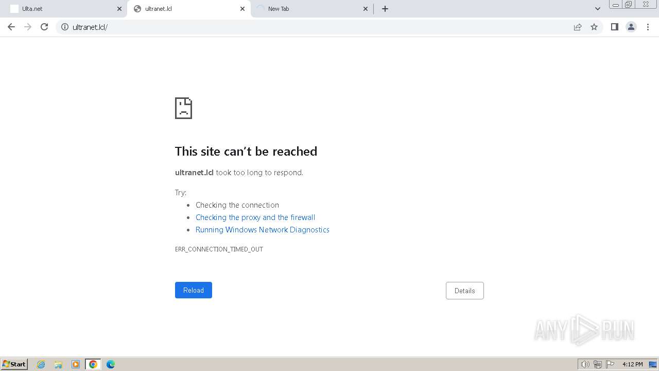Launch Microsoft Edge from taskbar

pos(111,364)
